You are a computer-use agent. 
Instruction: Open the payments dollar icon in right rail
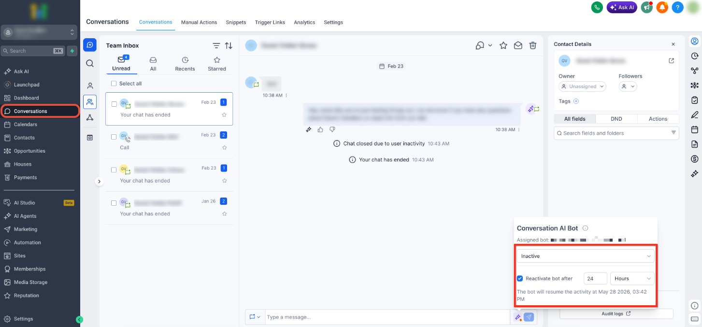[x=695, y=158]
